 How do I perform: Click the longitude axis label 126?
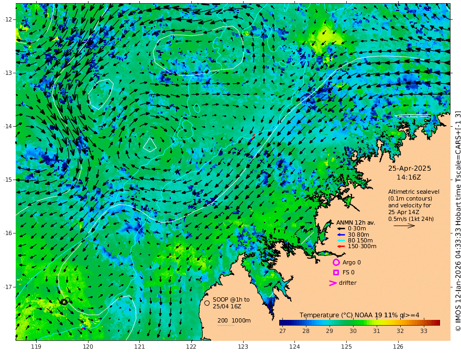tap(398, 347)
